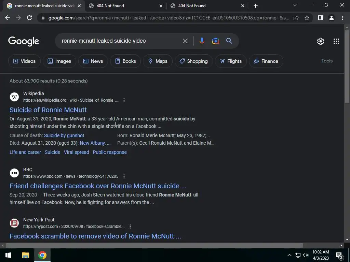Switch to the Maps filter
Viewport: 350px width, 262px height.
point(158,61)
